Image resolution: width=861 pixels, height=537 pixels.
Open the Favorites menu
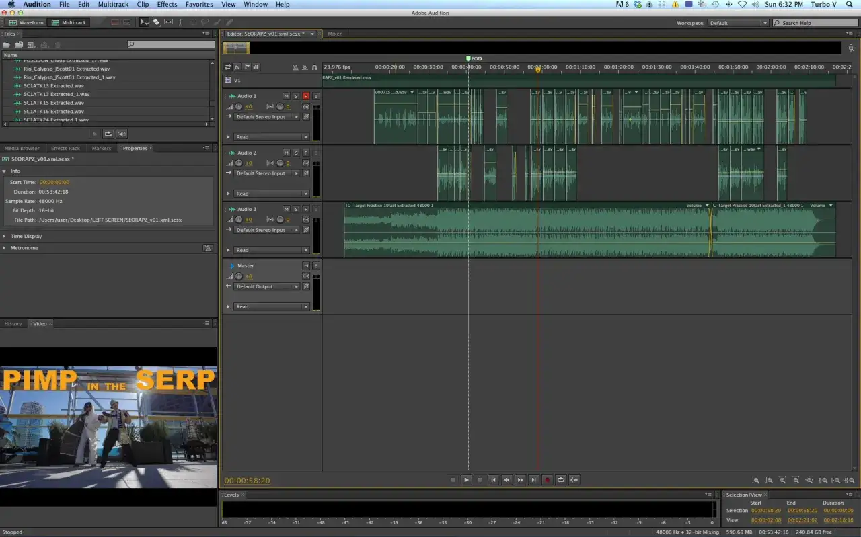coord(199,4)
